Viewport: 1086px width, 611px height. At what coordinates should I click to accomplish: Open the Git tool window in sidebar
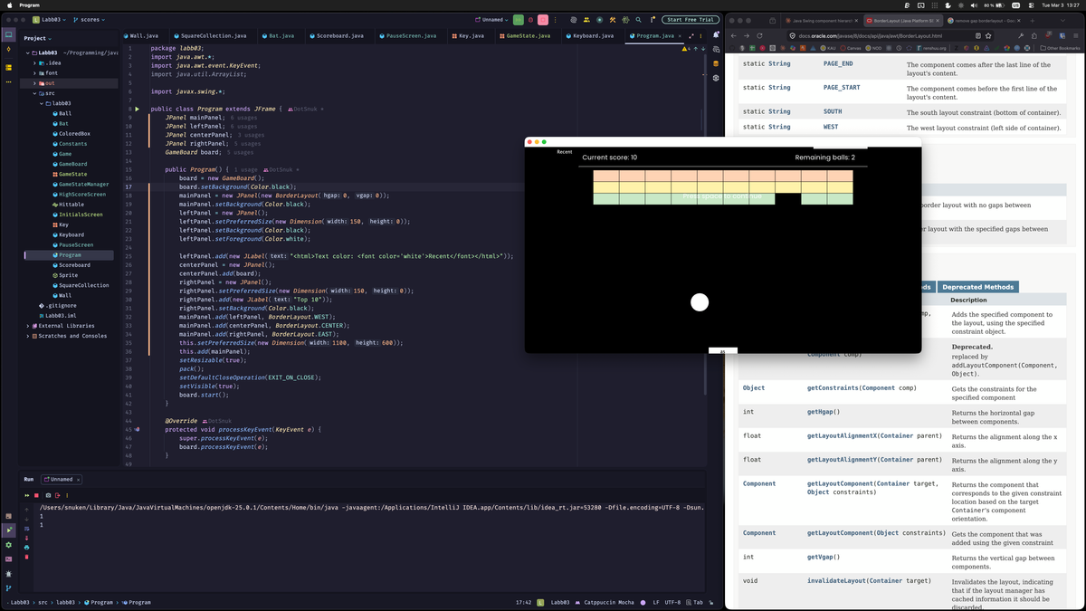[x=9, y=588]
